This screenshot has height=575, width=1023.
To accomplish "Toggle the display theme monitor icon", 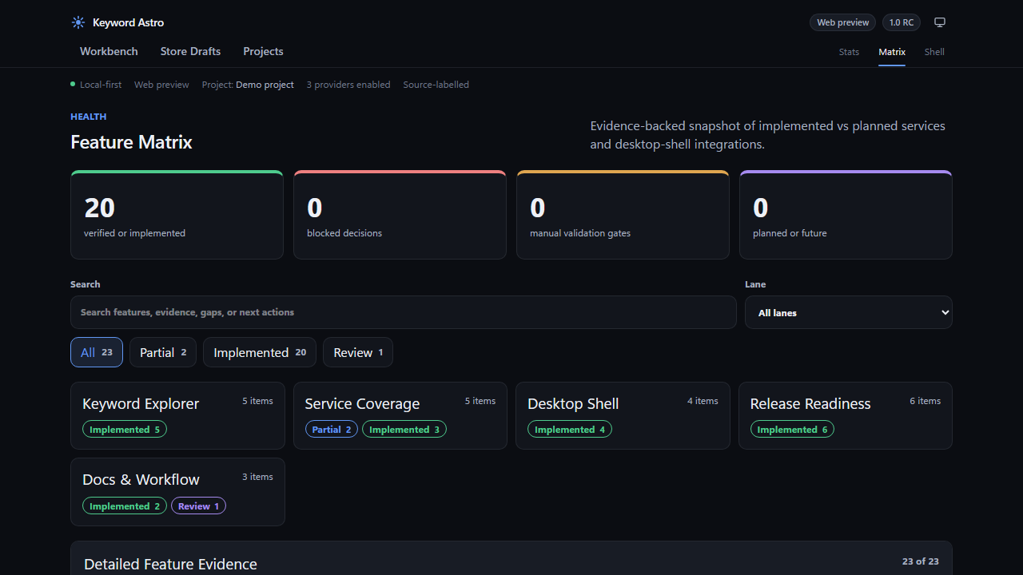I will [940, 22].
